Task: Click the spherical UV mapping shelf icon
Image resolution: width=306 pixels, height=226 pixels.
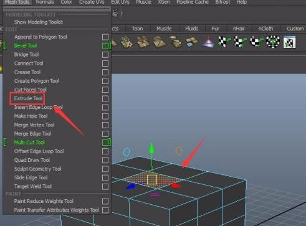Action: 256,42
